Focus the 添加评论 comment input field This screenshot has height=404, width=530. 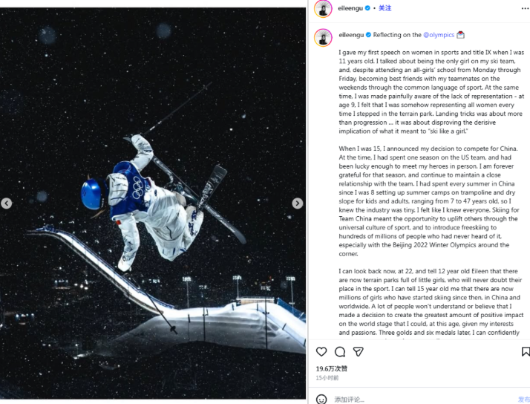(x=416, y=399)
